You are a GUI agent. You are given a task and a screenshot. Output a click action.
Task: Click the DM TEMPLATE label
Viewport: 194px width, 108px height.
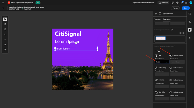point(14,9)
